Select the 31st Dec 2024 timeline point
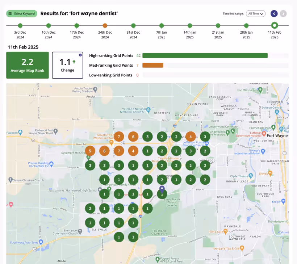This screenshot has width=297, height=264. point(133,25)
